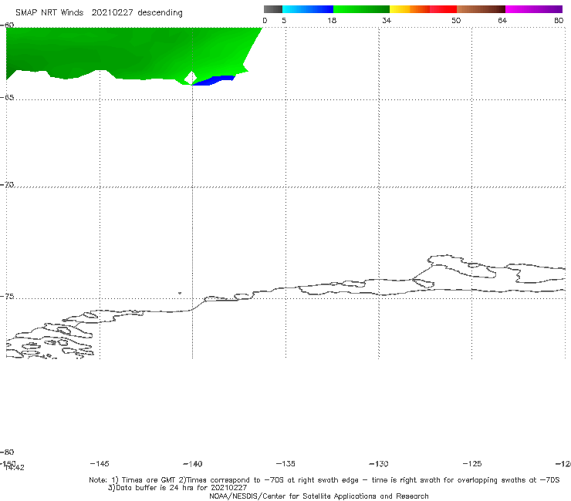The width and height of the screenshot is (571, 501).
Task: Click the color bar label 50
Action: (456, 20)
